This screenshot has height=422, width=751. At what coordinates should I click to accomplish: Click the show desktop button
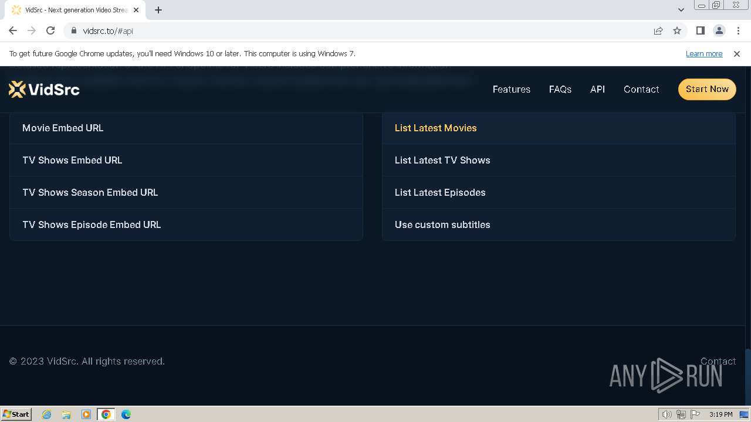point(745,414)
